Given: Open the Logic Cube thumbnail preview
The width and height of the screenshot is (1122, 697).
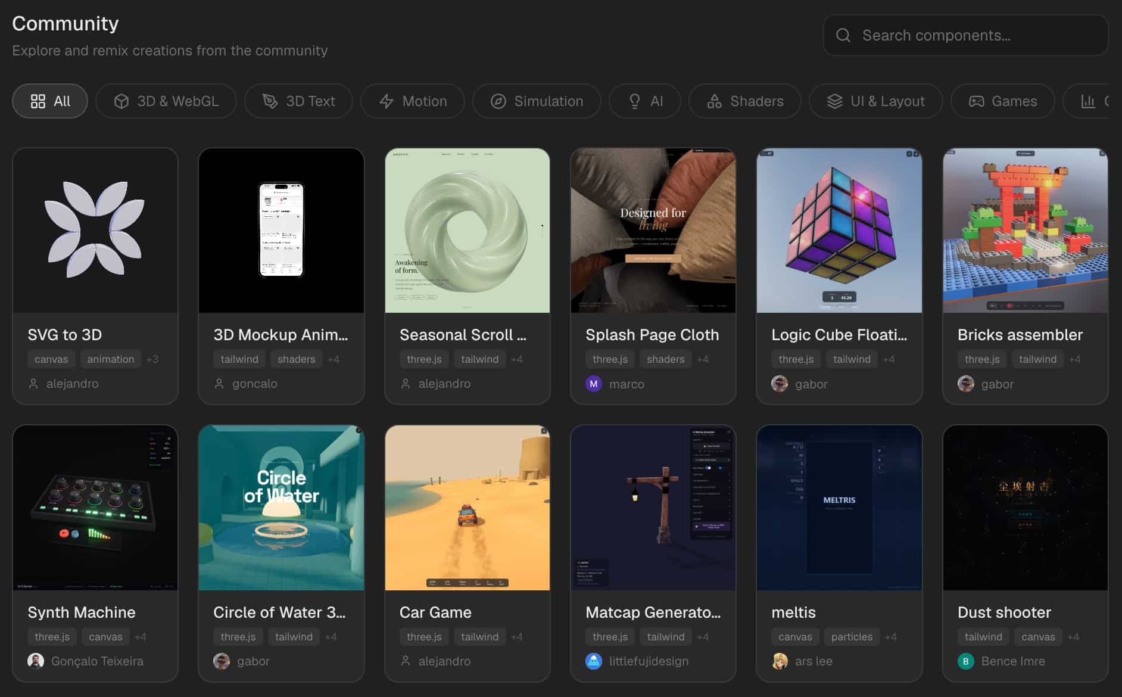Looking at the screenshot, I should click(x=839, y=231).
